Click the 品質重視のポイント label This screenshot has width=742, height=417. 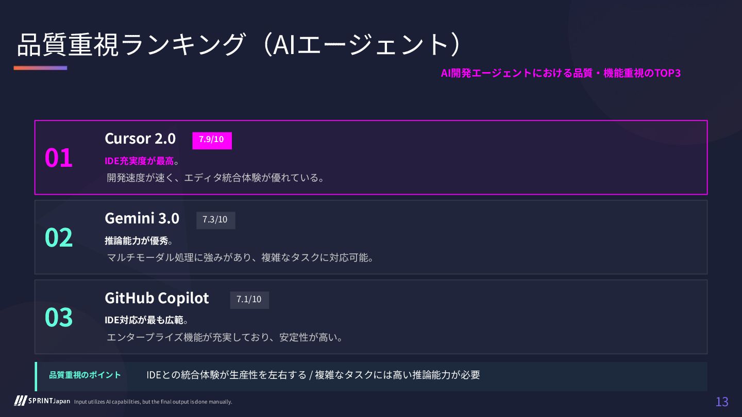point(85,375)
